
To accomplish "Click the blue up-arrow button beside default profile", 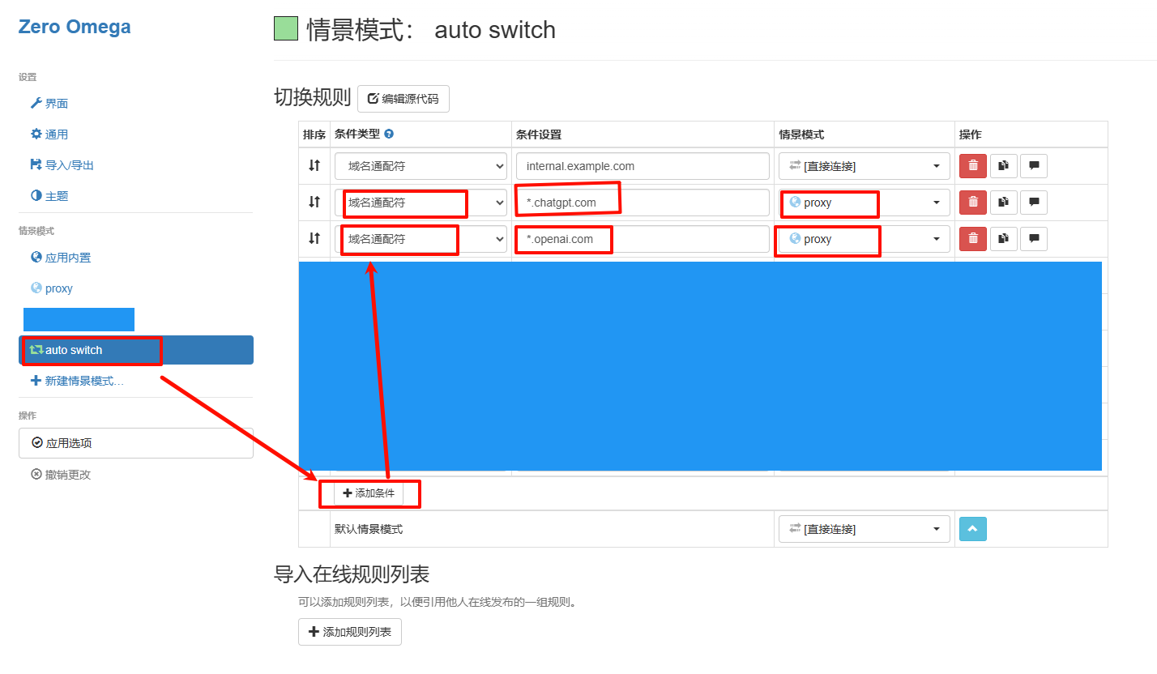I will 972,529.
